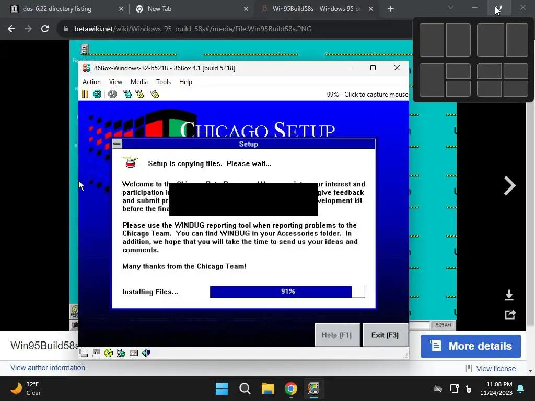
Task: Download the Win95Build58s image
Action: [x=509, y=294]
